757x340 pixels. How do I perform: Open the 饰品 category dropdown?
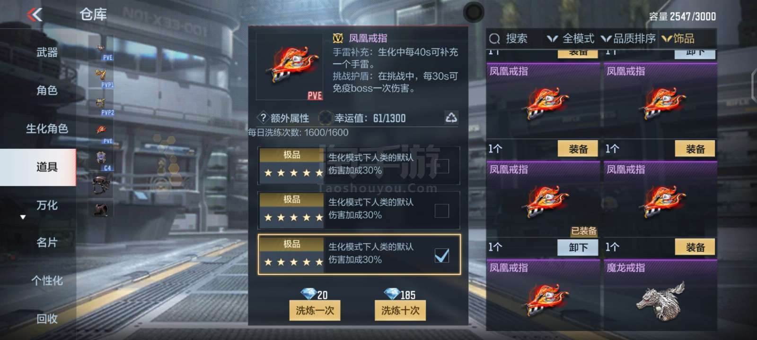pos(678,39)
